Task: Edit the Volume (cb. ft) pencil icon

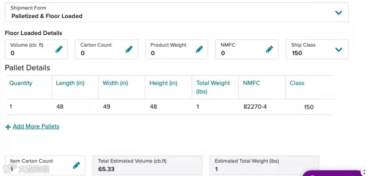Action: pos(59,49)
